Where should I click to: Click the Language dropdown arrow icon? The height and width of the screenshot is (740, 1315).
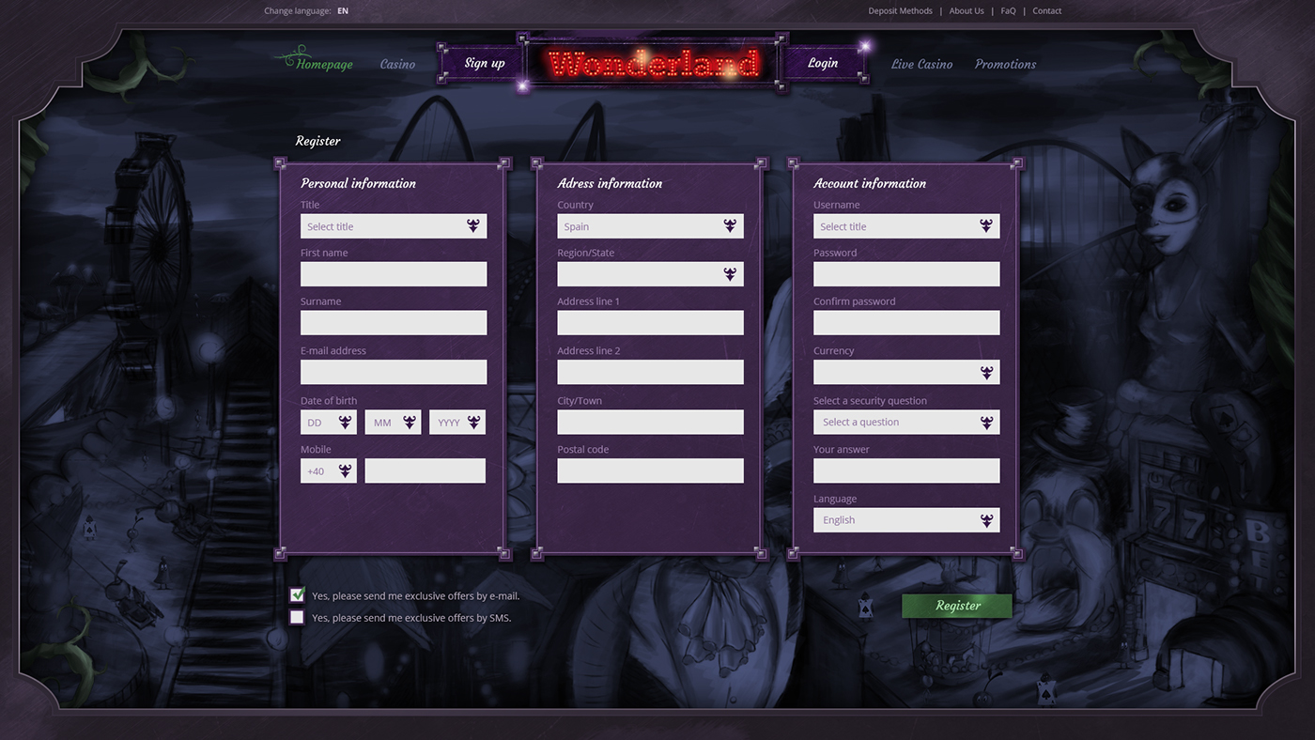(986, 520)
